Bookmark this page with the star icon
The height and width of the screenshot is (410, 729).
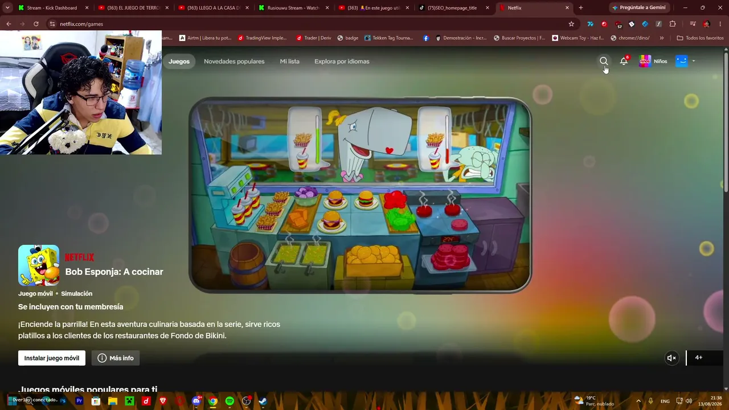point(571,24)
